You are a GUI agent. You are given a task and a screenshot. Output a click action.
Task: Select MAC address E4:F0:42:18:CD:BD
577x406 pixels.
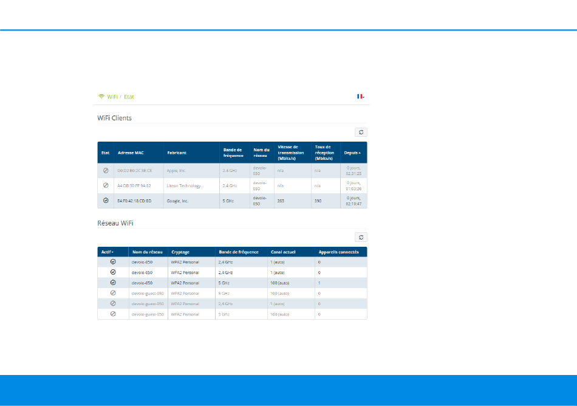[134, 201]
